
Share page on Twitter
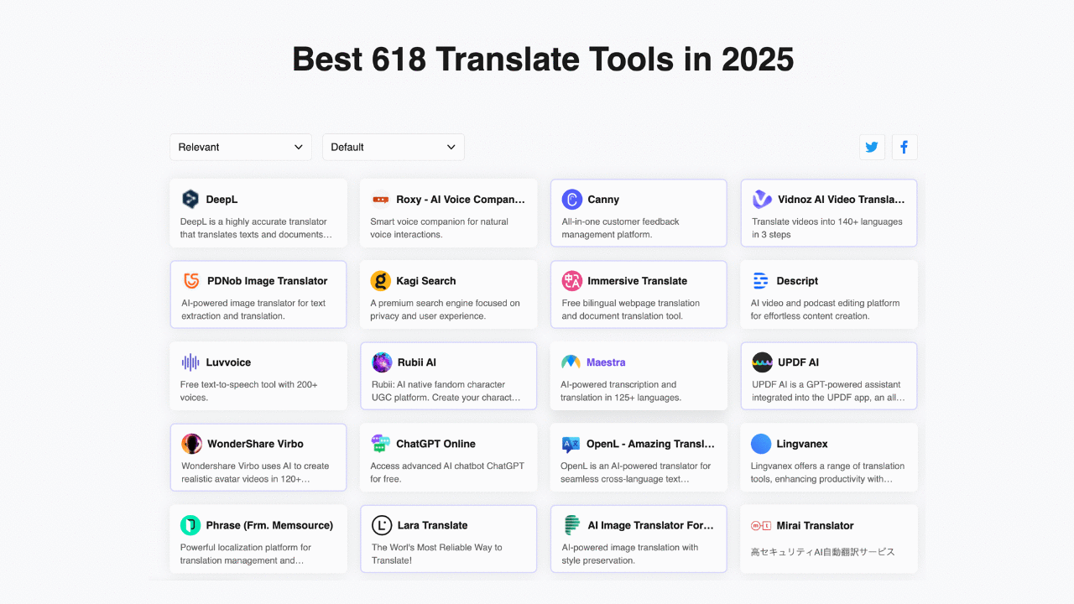click(x=872, y=147)
